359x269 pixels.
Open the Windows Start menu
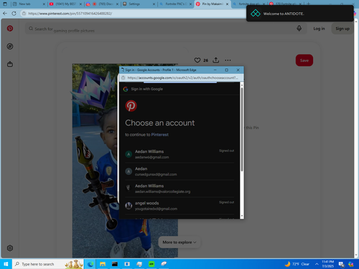(x=6, y=264)
